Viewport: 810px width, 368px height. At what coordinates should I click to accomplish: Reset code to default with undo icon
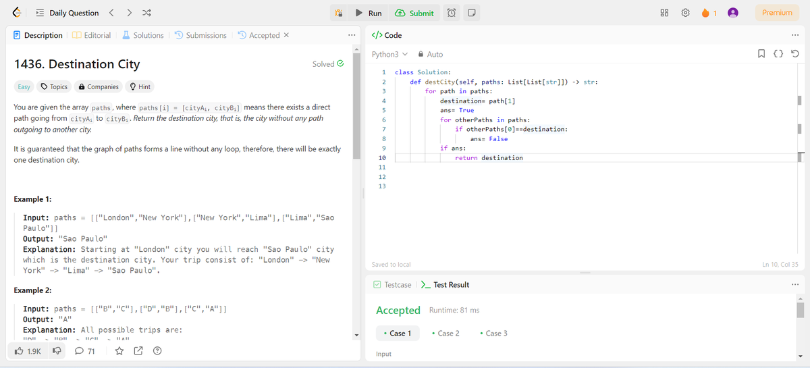[x=794, y=55]
